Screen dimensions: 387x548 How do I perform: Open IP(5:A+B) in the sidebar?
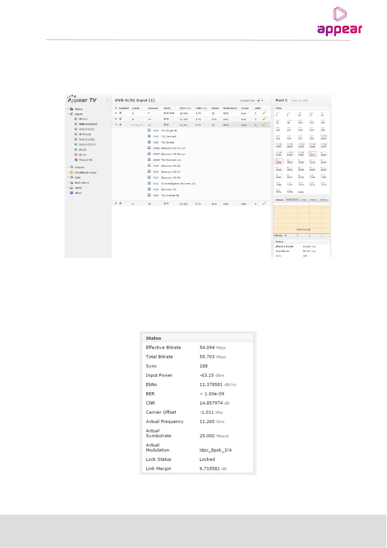coord(85,134)
